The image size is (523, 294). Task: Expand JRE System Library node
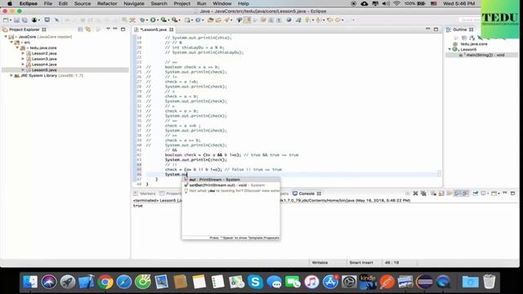(11, 76)
